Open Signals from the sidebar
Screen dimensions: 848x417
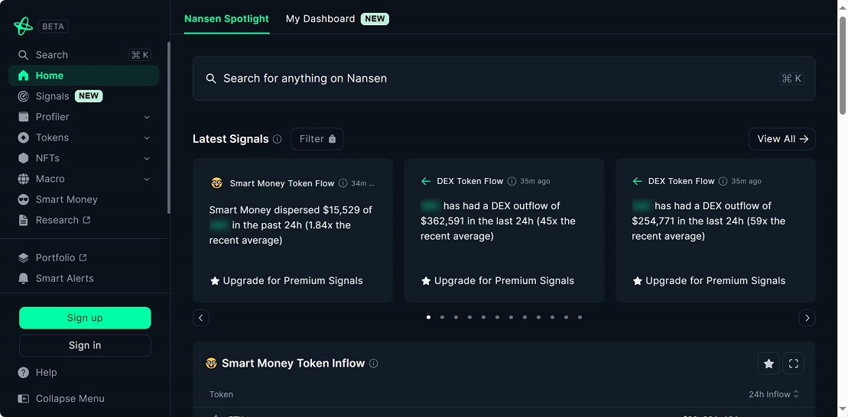tap(52, 96)
